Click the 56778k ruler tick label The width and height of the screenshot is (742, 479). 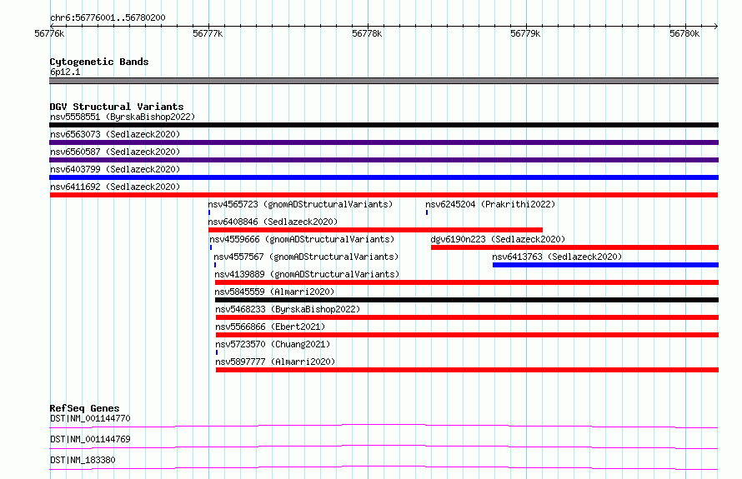[367, 33]
